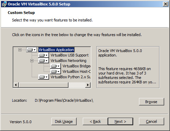Open the VirtualBox Python 2.x feature dropdown
This screenshot has height=131, width=170.
(44, 77)
